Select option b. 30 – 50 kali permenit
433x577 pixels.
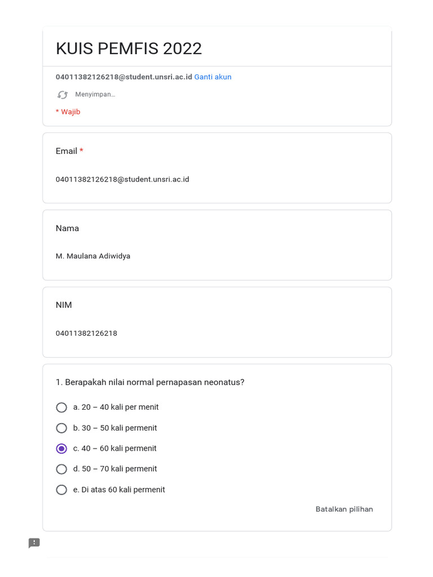(x=61, y=428)
